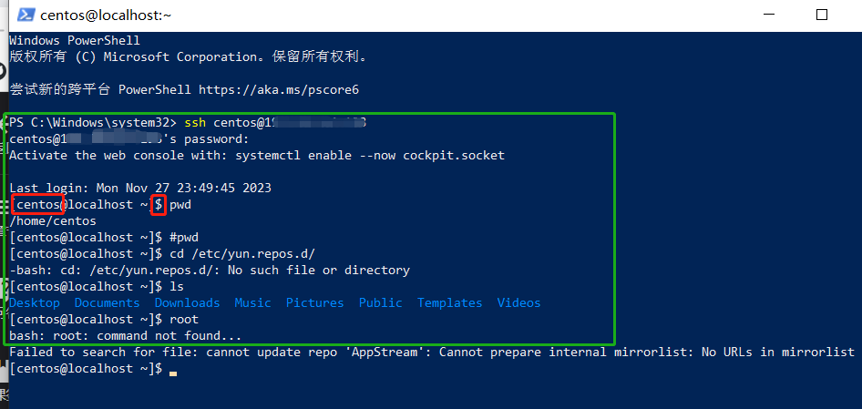This screenshot has height=409, width=862.
Task: Click the 'Failed to search for file' error line
Action: [x=432, y=352]
